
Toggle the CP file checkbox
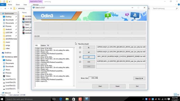[80, 57]
